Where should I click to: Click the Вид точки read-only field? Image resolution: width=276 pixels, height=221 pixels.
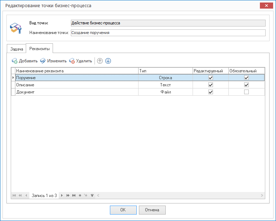point(168,23)
